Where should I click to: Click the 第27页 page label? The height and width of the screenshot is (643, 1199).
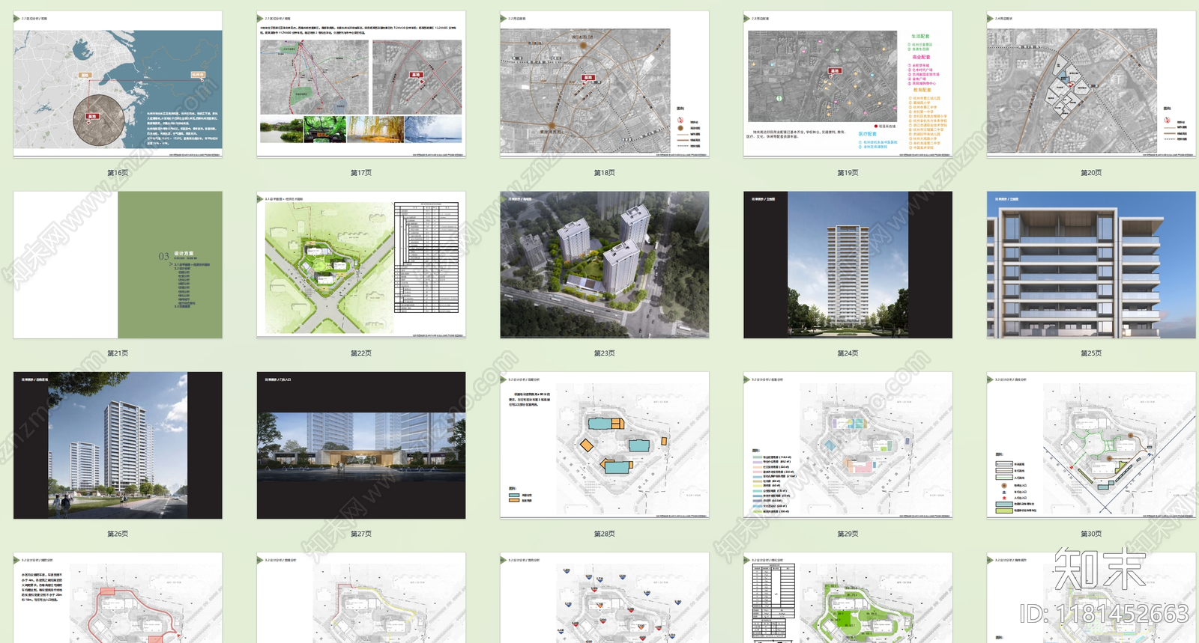click(361, 534)
